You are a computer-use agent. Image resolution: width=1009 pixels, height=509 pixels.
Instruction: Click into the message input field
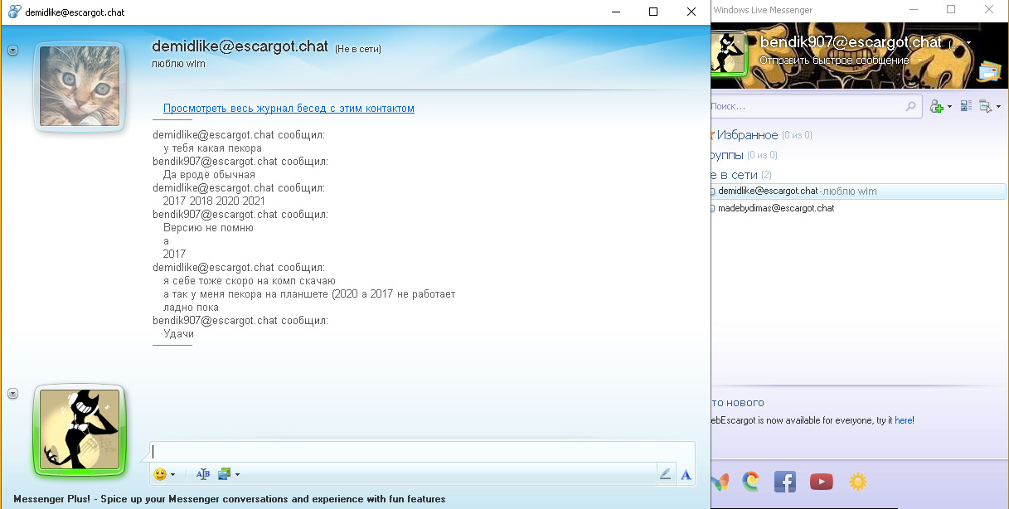pyautogui.click(x=421, y=452)
